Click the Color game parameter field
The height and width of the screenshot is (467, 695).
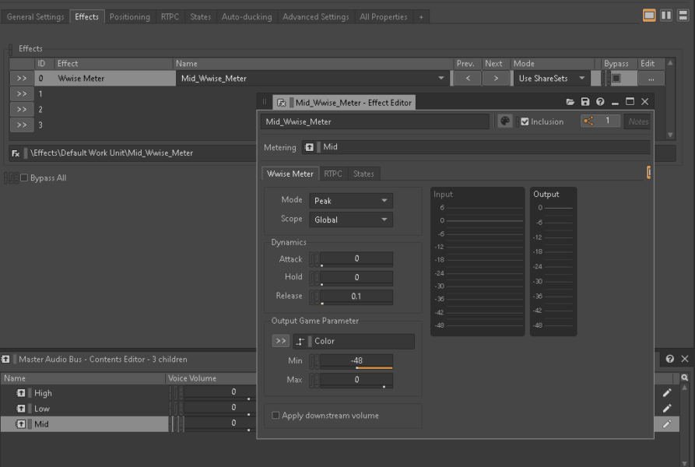(x=353, y=341)
